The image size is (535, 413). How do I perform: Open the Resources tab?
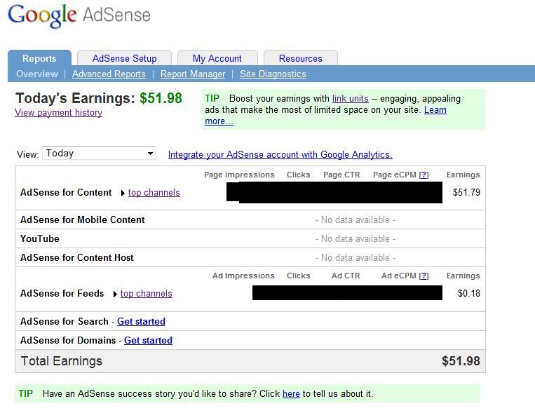[x=301, y=58]
